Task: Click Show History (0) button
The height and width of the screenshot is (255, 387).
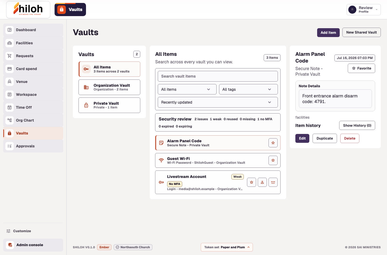Action: pos(357,125)
